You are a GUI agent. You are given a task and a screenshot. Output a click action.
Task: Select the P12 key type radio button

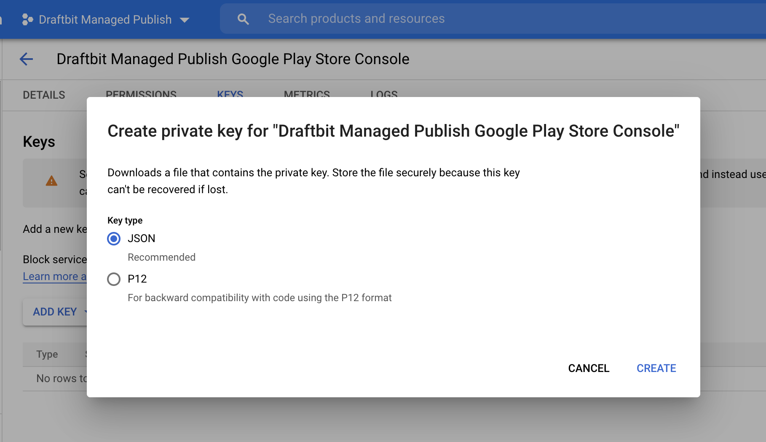[114, 279]
